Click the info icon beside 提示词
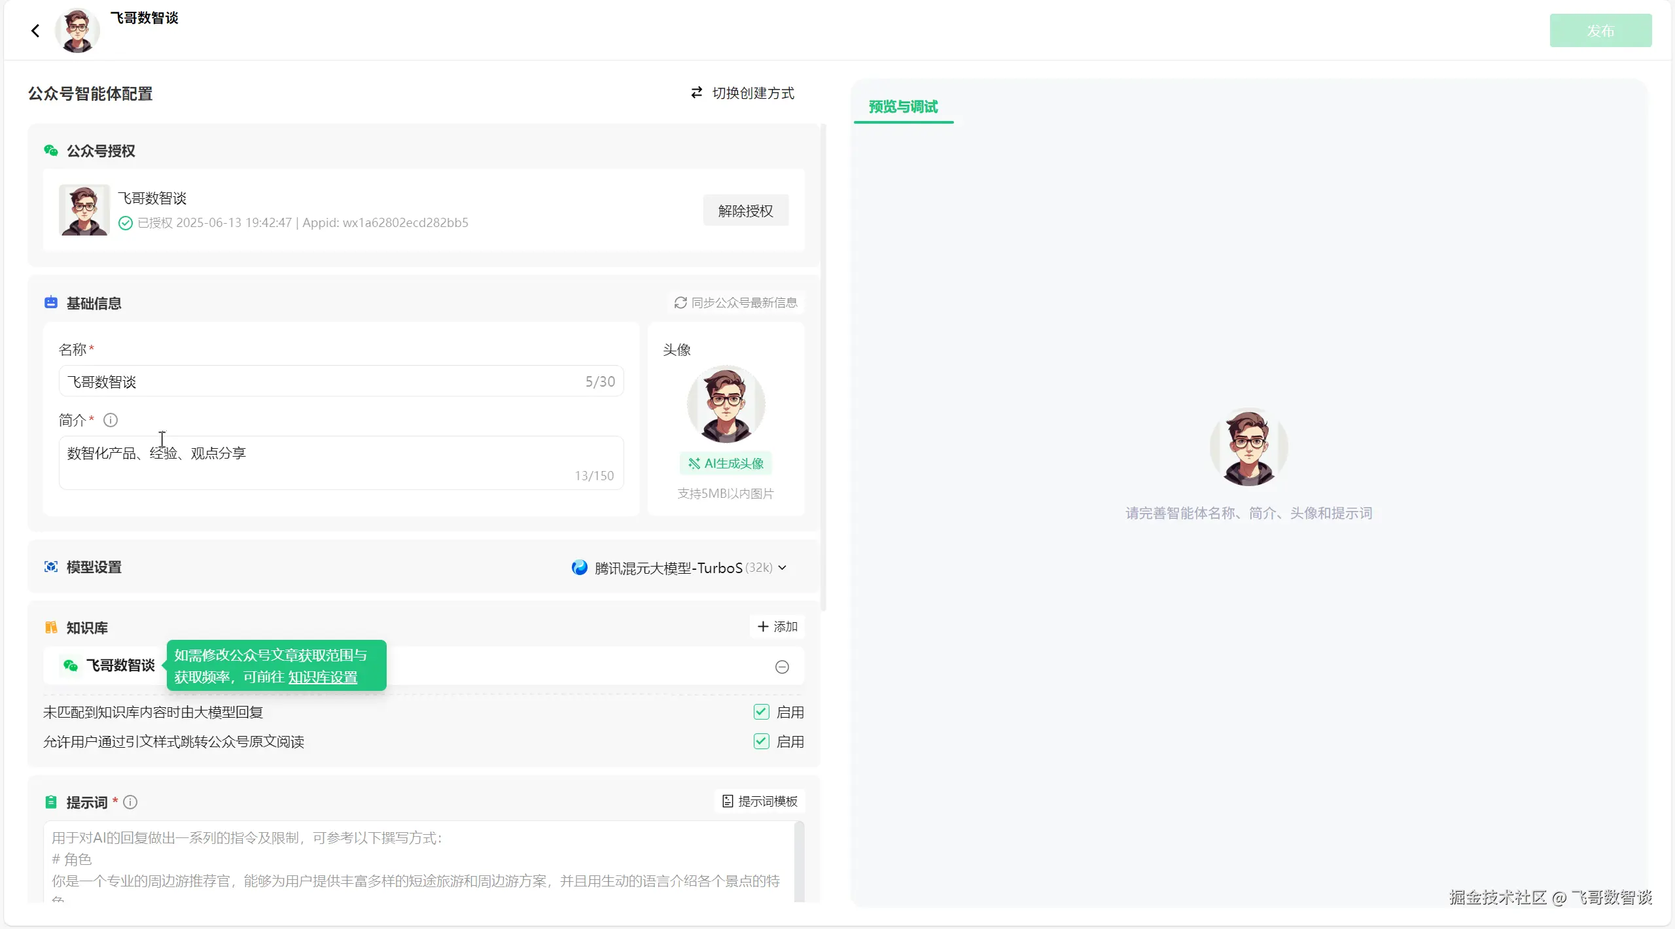1675x929 pixels. pyautogui.click(x=130, y=802)
